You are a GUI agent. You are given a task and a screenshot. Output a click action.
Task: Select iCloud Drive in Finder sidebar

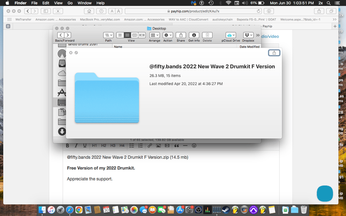62,73
